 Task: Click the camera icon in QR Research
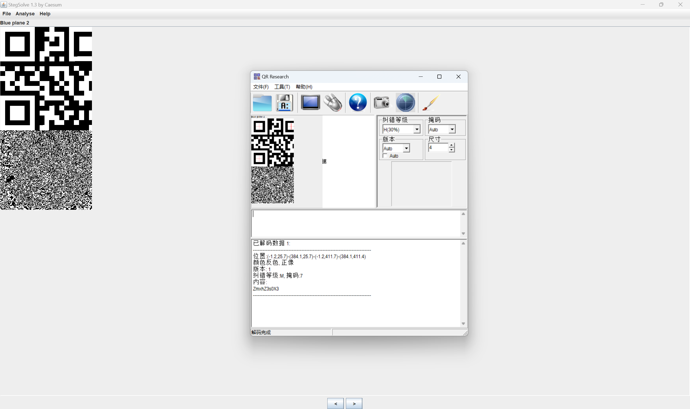pyautogui.click(x=382, y=103)
